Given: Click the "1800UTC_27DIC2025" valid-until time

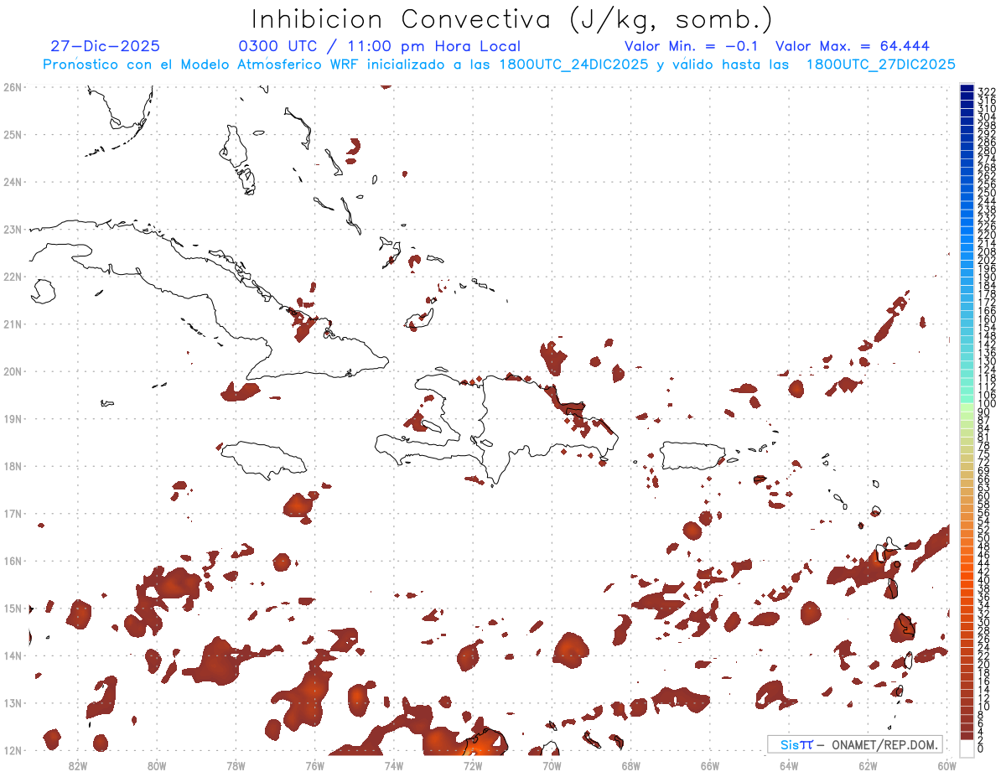Looking at the screenshot, I should pyautogui.click(x=880, y=65).
